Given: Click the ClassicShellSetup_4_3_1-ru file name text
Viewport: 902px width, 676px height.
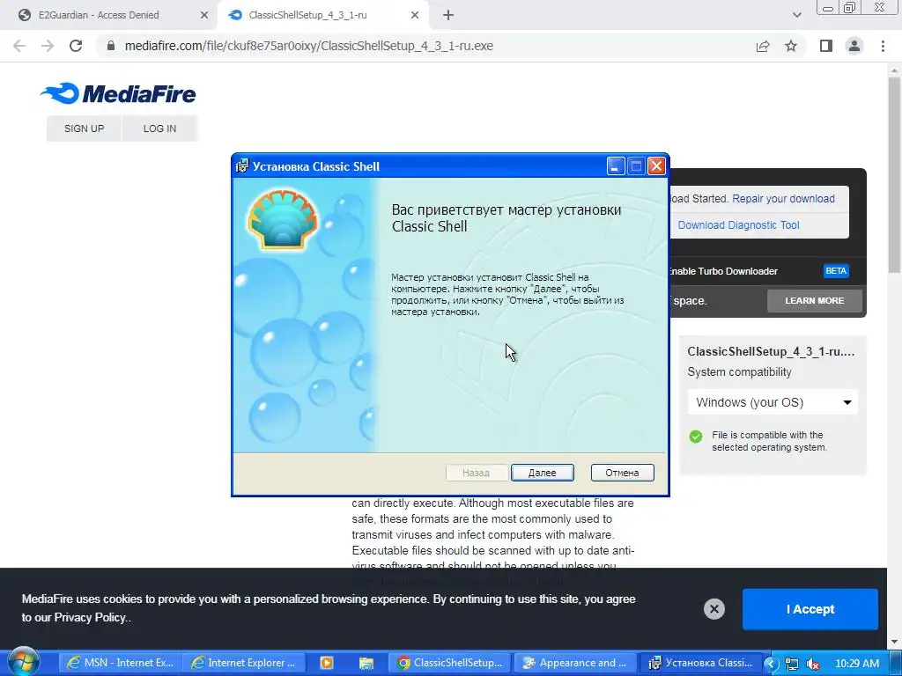Looking at the screenshot, I should tap(771, 351).
